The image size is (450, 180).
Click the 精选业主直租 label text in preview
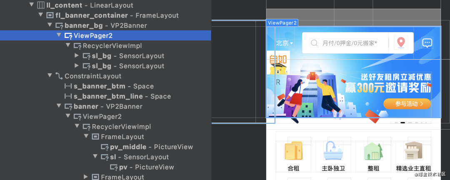pyautogui.click(x=413, y=168)
